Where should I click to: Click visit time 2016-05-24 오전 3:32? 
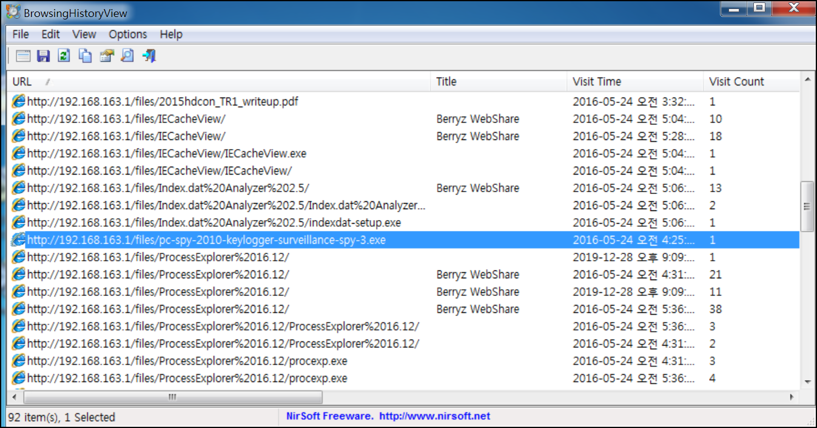(634, 101)
